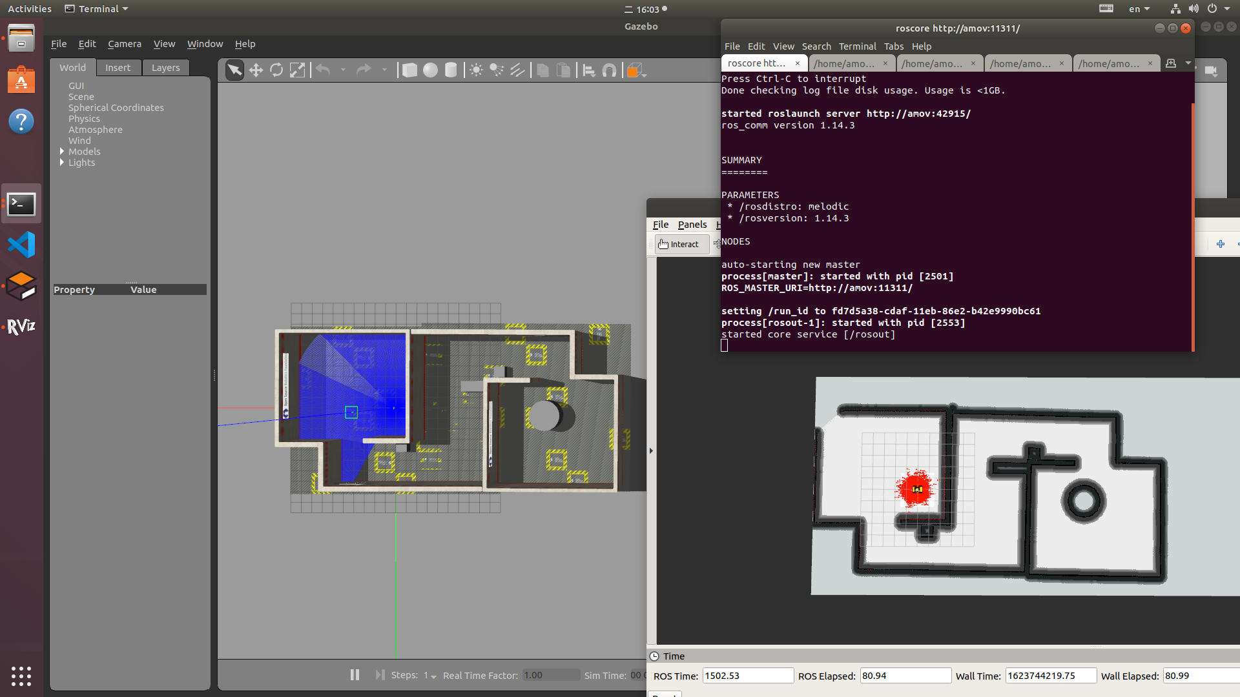Screen dimensions: 1240x697
Task: Switch to the Insert tab in Gazebo
Action: coord(118,68)
